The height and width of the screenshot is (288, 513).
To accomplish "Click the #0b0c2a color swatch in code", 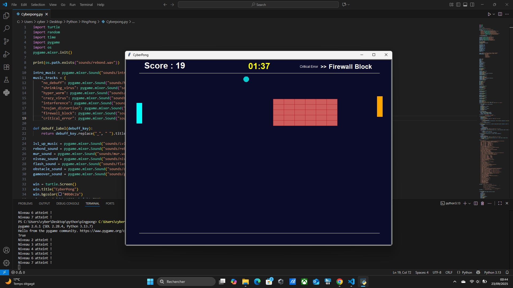I will pyautogui.click(x=60, y=194).
